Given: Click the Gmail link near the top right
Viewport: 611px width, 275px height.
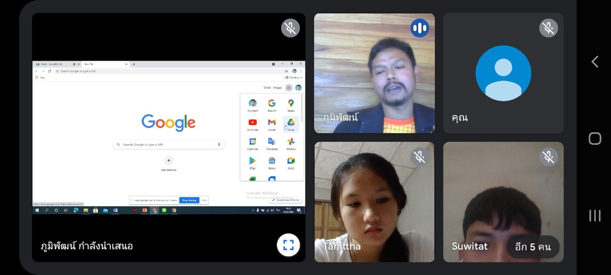Looking at the screenshot, I should [x=267, y=88].
